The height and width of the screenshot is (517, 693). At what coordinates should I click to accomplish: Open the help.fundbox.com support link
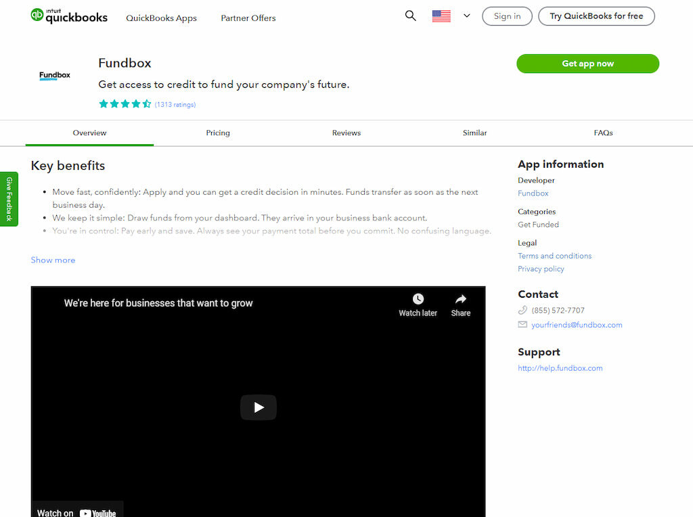click(x=560, y=368)
